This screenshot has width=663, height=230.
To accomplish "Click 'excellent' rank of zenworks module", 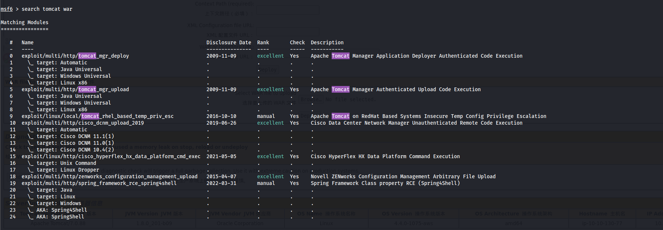I will (x=271, y=176).
